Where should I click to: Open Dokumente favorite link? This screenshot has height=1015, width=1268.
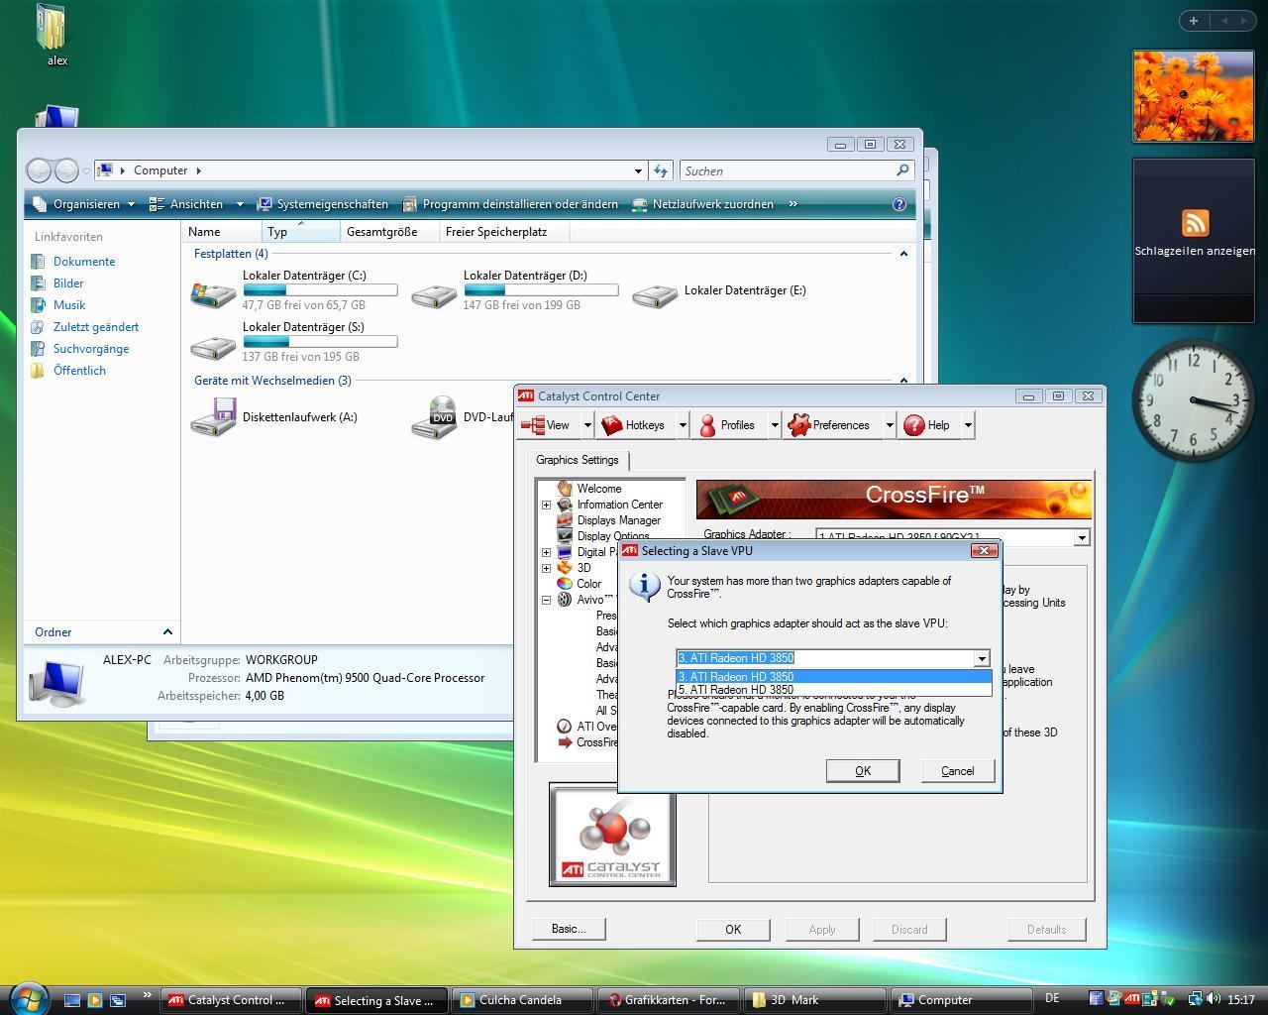(84, 262)
